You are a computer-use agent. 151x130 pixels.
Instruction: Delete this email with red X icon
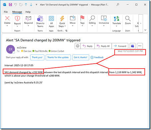coord(7,18)
